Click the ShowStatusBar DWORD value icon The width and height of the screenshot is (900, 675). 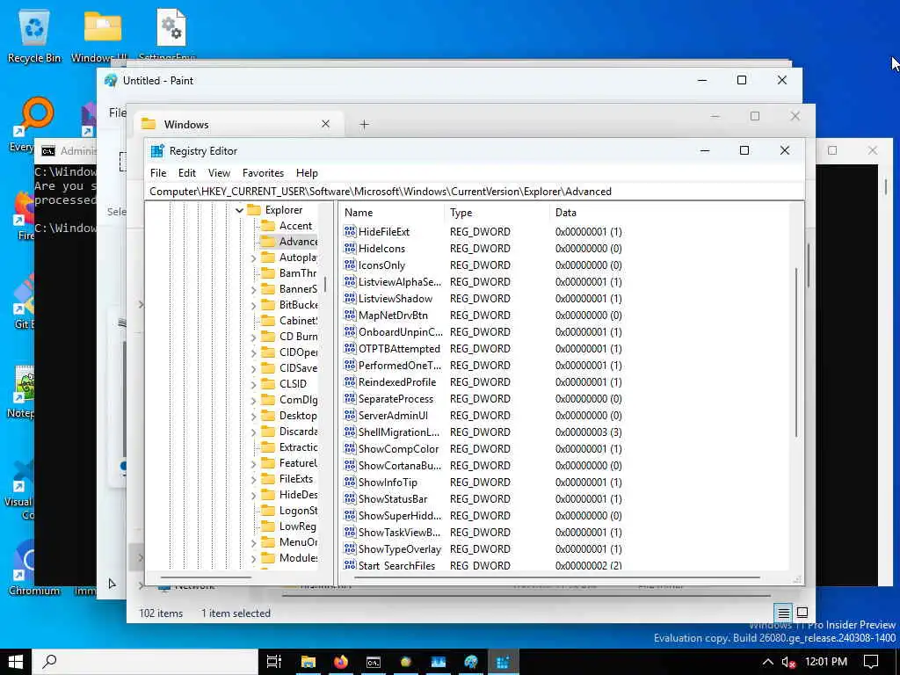tap(350, 498)
